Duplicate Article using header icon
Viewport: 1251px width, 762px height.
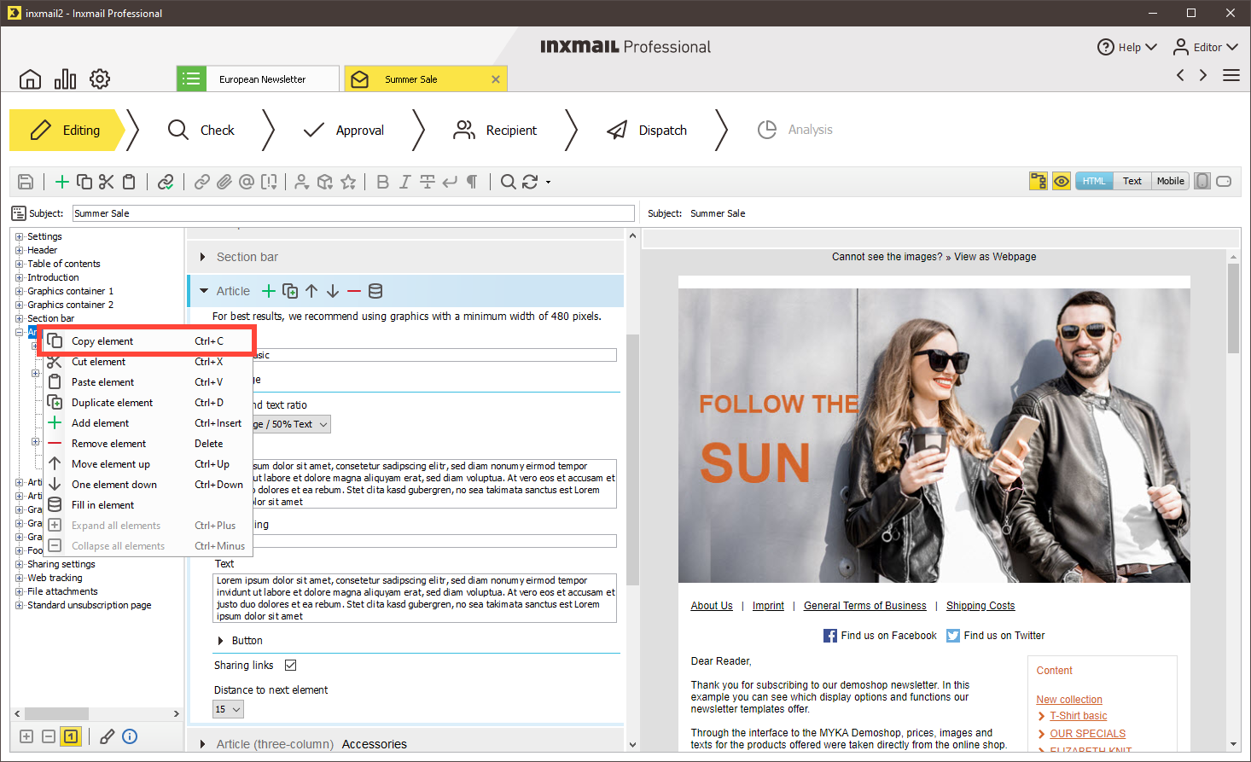[x=290, y=291]
